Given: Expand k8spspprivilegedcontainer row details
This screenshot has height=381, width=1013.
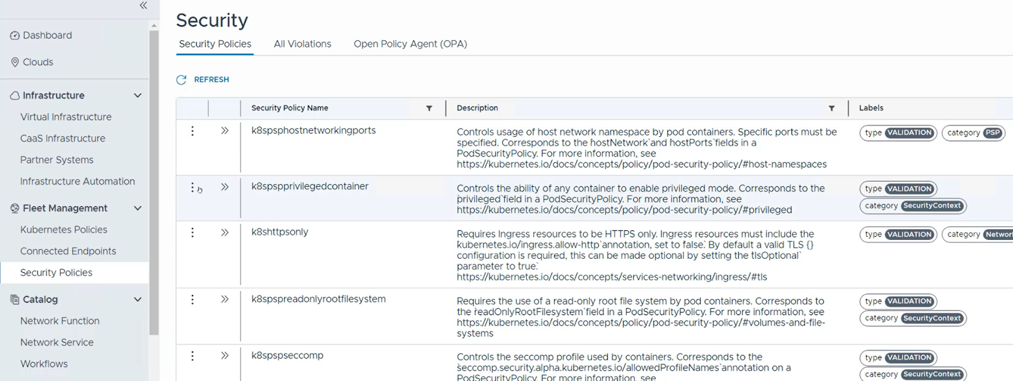Looking at the screenshot, I should (x=224, y=187).
